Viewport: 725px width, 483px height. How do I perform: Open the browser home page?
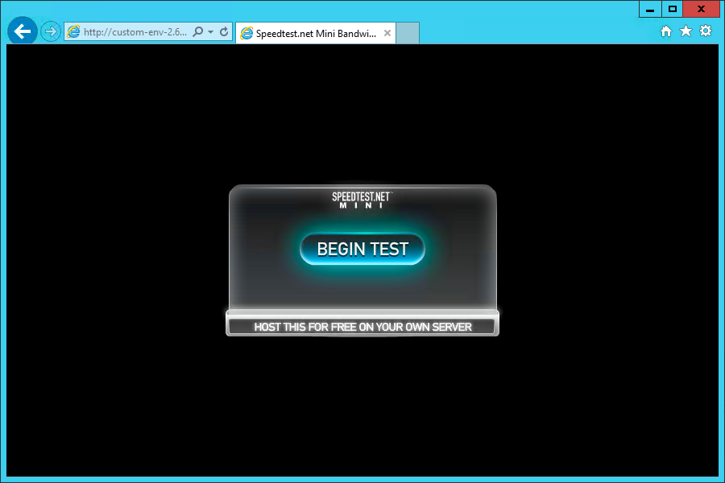point(666,31)
